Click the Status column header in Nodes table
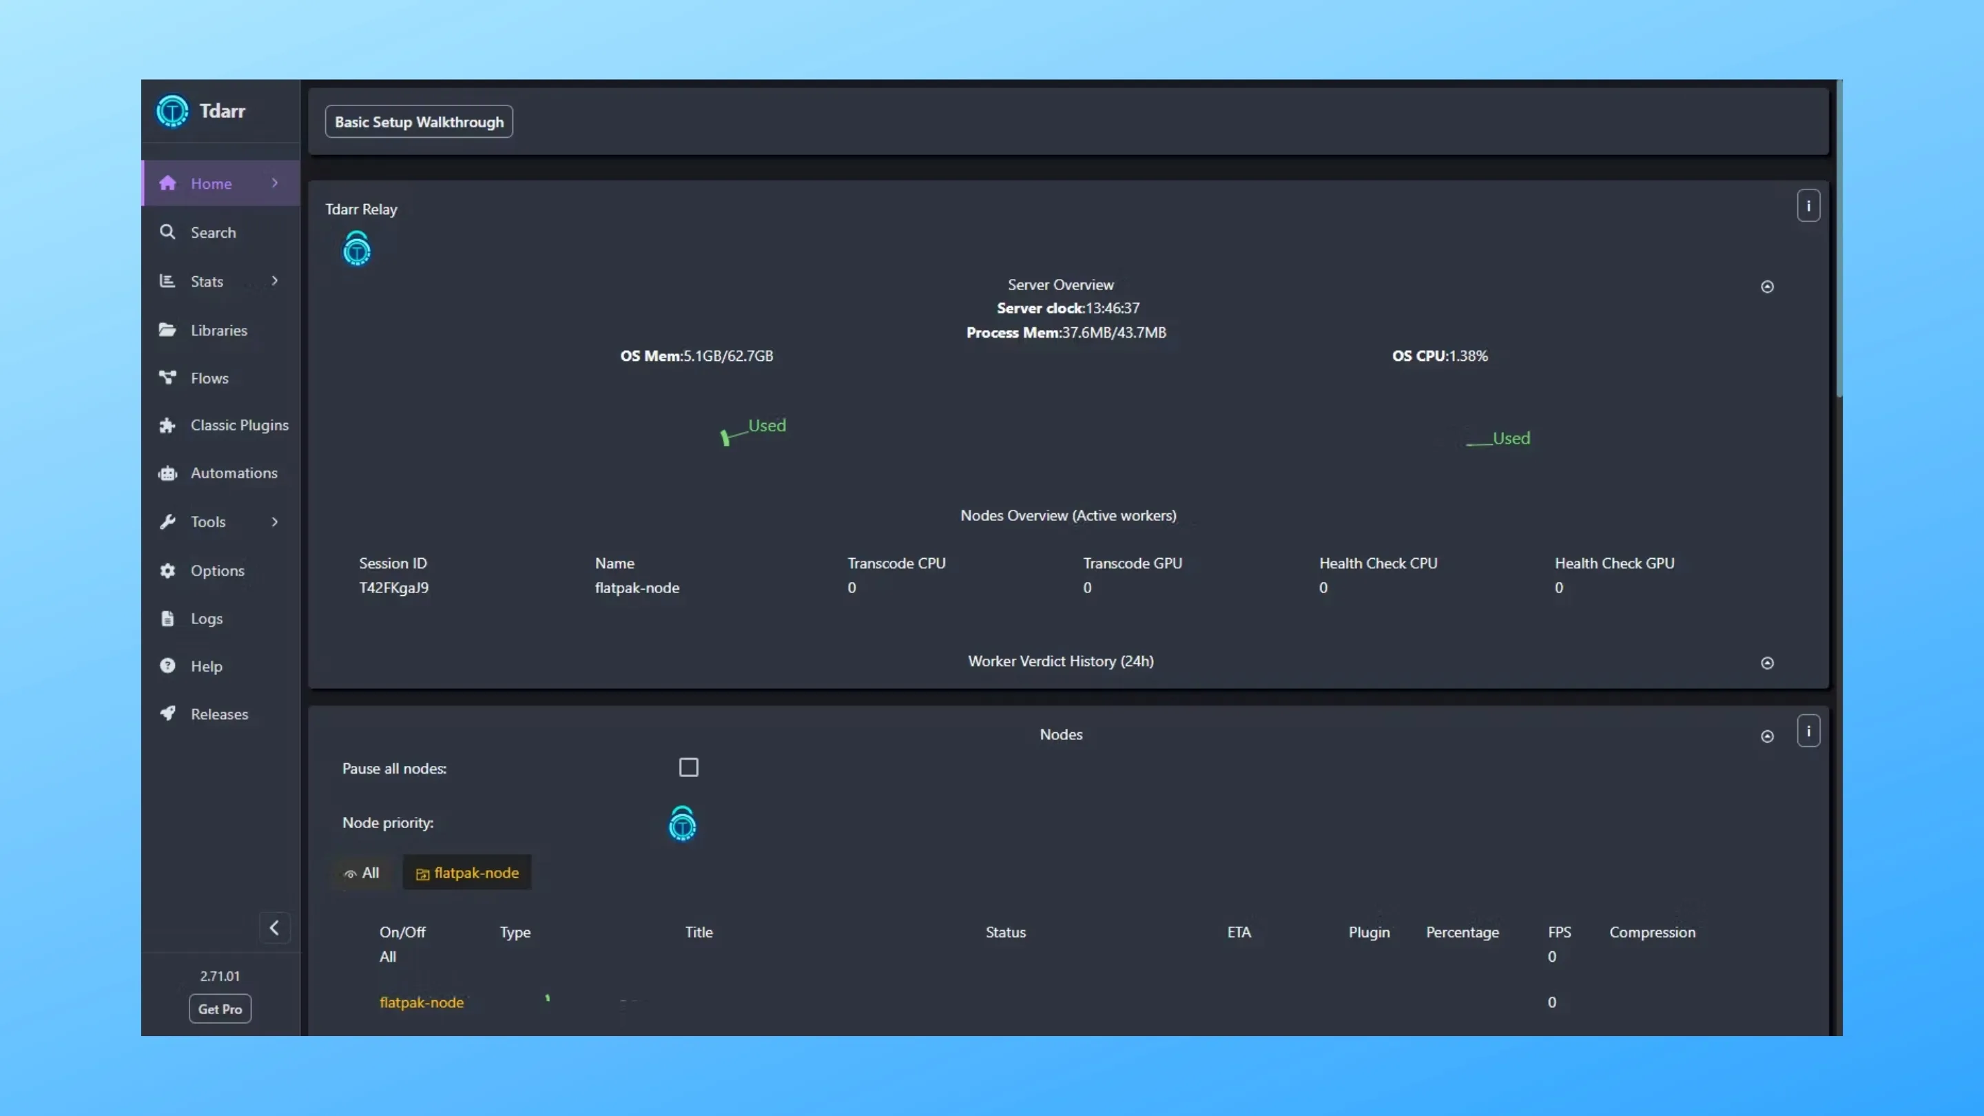 1006,932
